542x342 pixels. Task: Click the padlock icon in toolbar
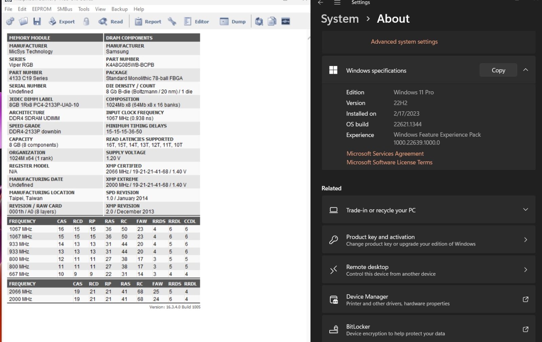[86, 22]
